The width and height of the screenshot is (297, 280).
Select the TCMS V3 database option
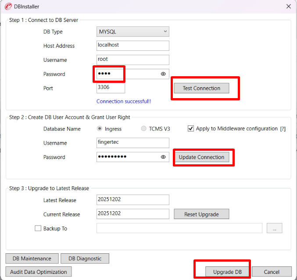(143, 129)
